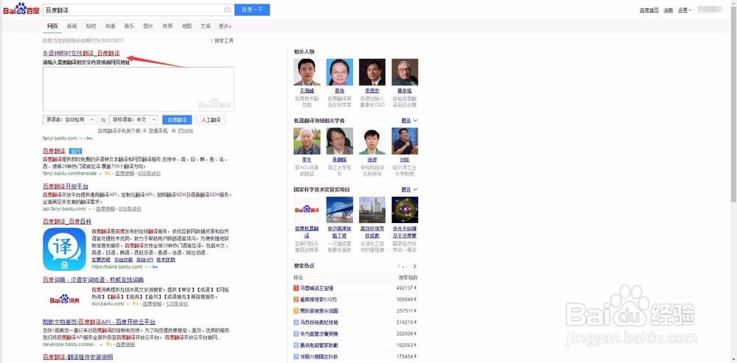Open the atom orbit project thumbnail
The width and height of the screenshot is (737, 363).
[405, 209]
